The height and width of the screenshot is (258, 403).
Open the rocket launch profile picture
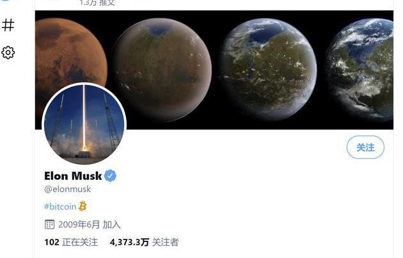(84, 124)
